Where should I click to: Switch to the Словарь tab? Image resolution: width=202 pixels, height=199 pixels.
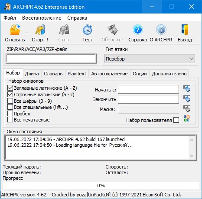(x=53, y=74)
